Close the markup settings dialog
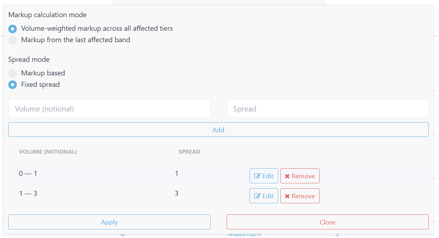Image resolution: width=439 pixels, height=238 pixels. click(327, 222)
